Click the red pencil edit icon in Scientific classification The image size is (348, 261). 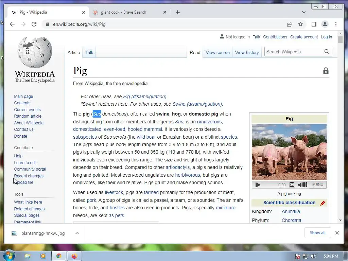pyautogui.click(x=322, y=203)
